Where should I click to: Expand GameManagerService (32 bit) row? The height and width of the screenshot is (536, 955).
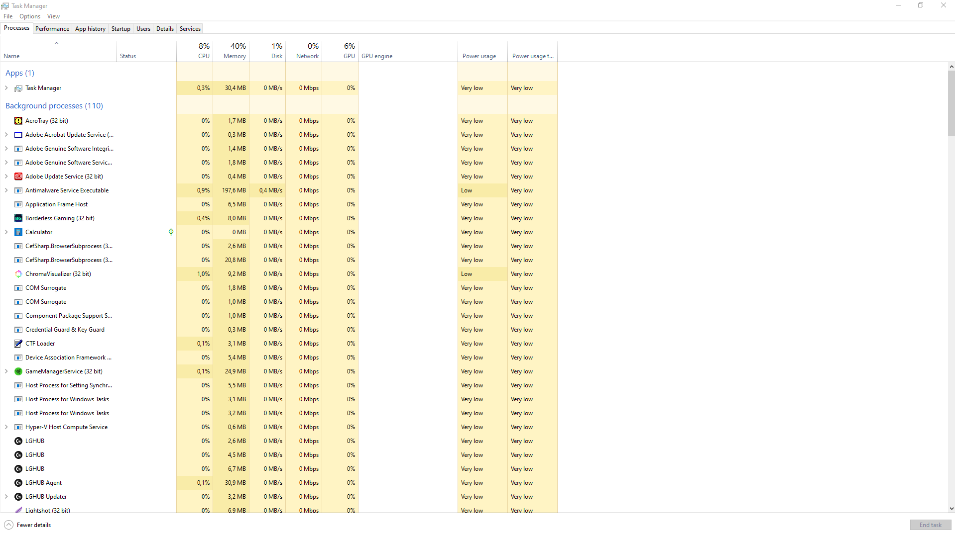[6, 371]
